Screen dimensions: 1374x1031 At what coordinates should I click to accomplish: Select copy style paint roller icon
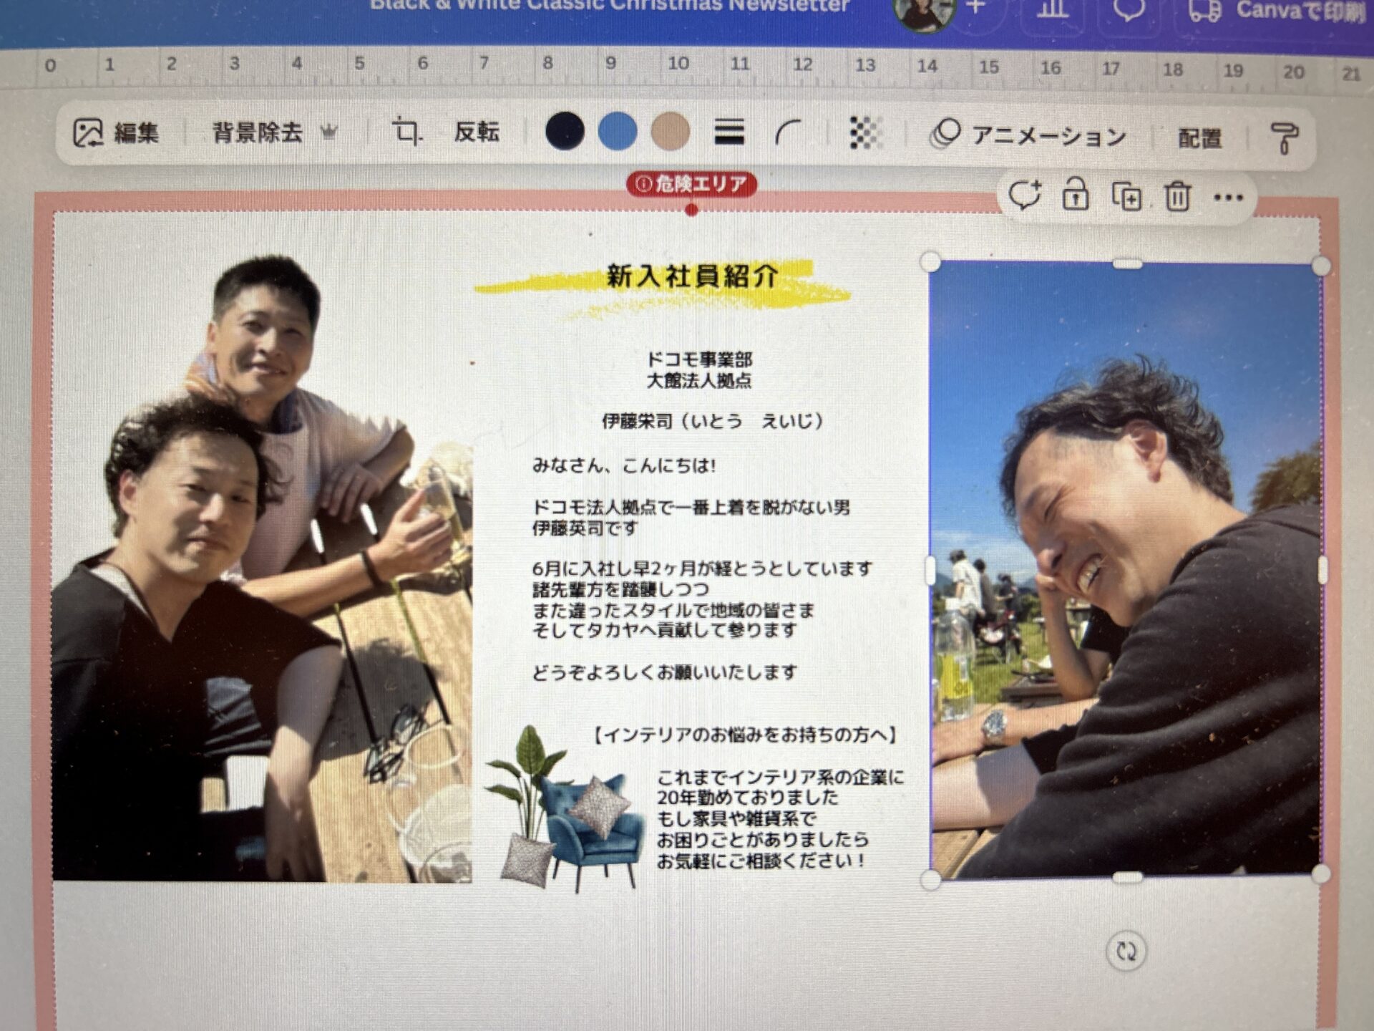[x=1284, y=138]
